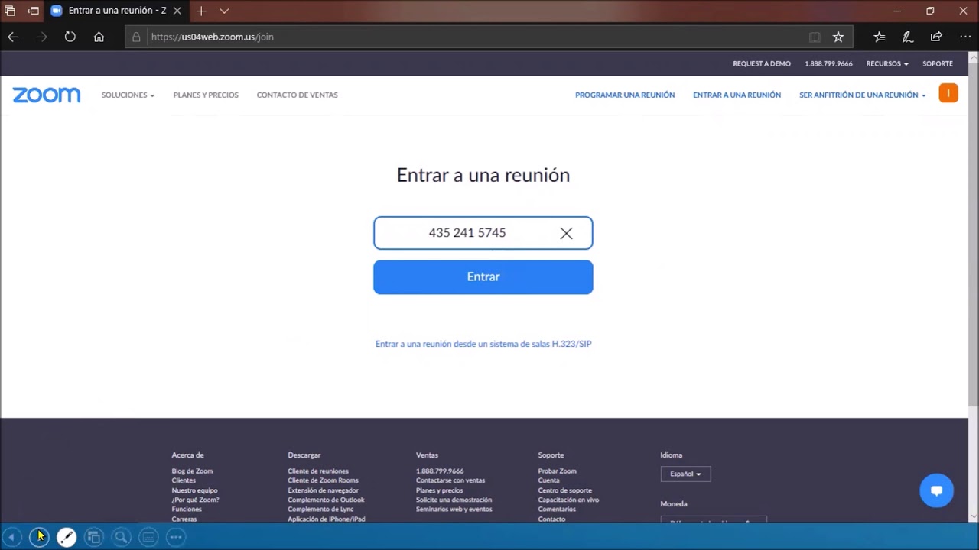Open Funciones footer link
The image size is (979, 550).
point(187,510)
